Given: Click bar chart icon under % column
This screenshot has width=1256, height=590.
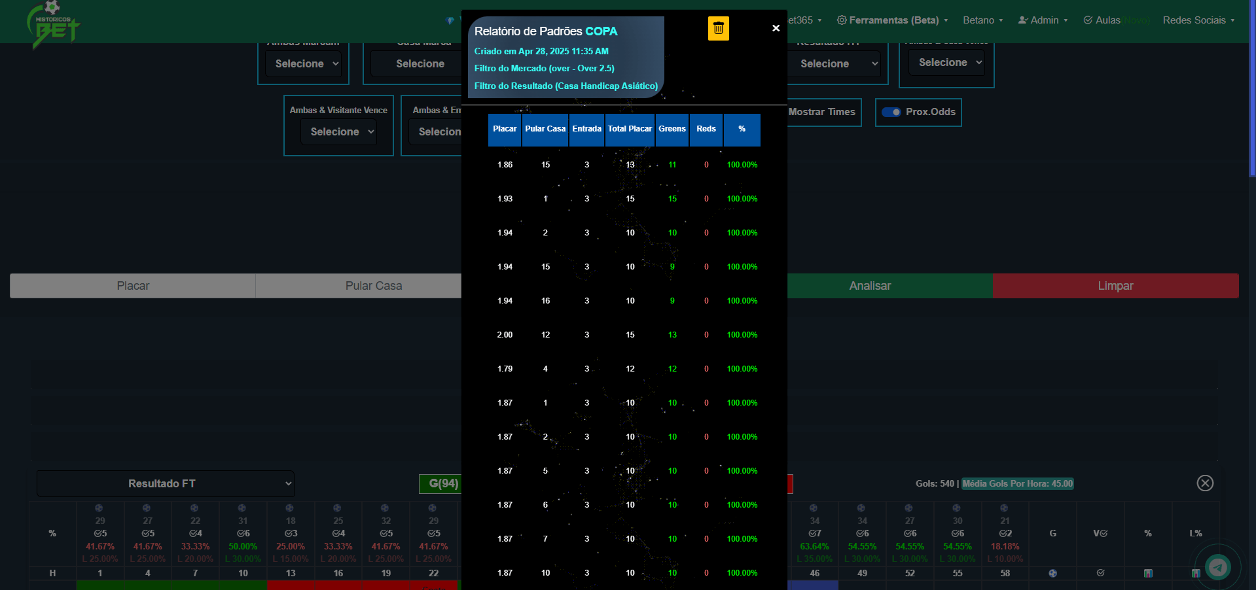Looking at the screenshot, I should pyautogui.click(x=1148, y=573).
